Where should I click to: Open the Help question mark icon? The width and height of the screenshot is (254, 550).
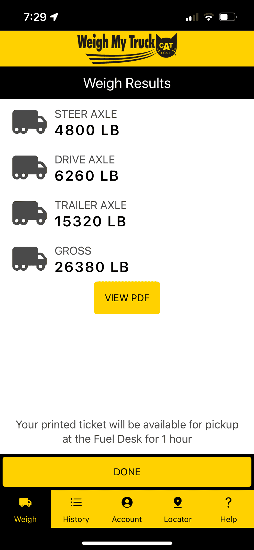pos(228,502)
